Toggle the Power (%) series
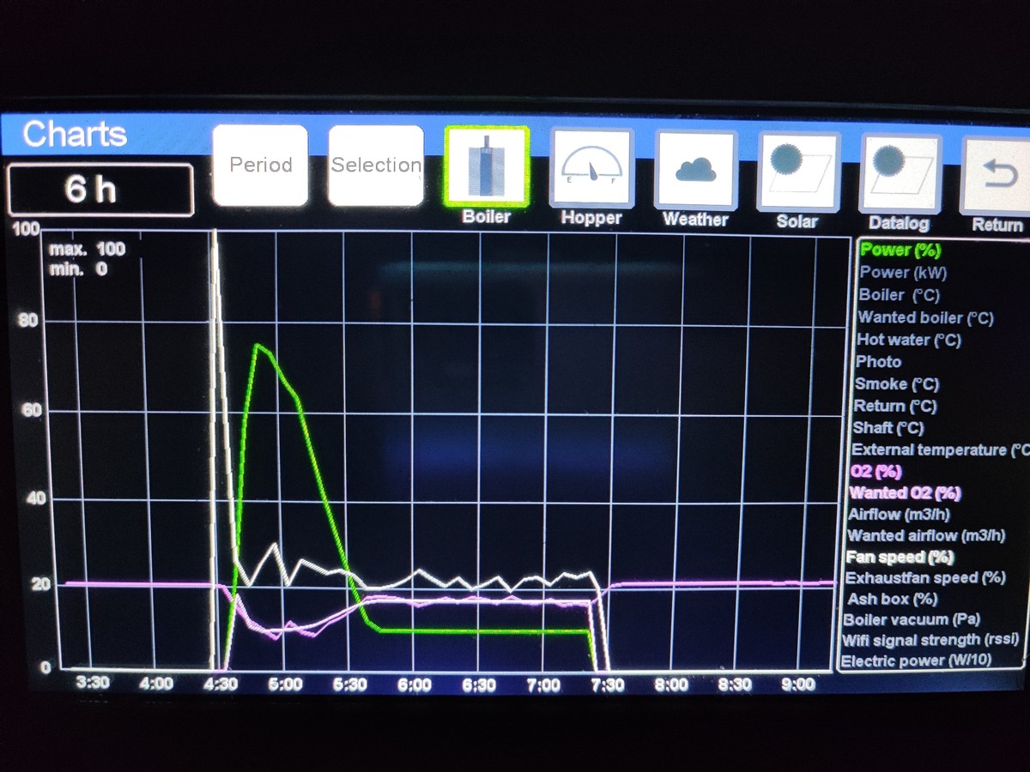 [900, 250]
